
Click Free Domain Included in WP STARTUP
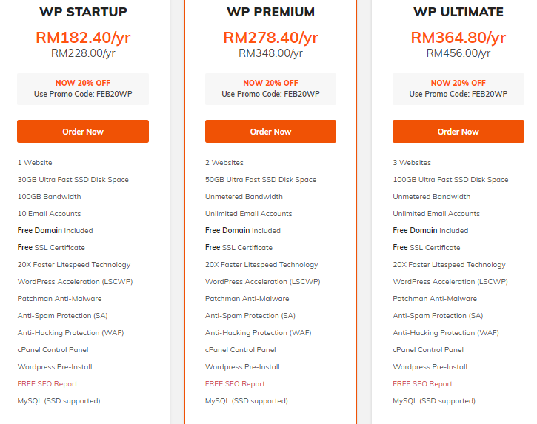point(55,231)
